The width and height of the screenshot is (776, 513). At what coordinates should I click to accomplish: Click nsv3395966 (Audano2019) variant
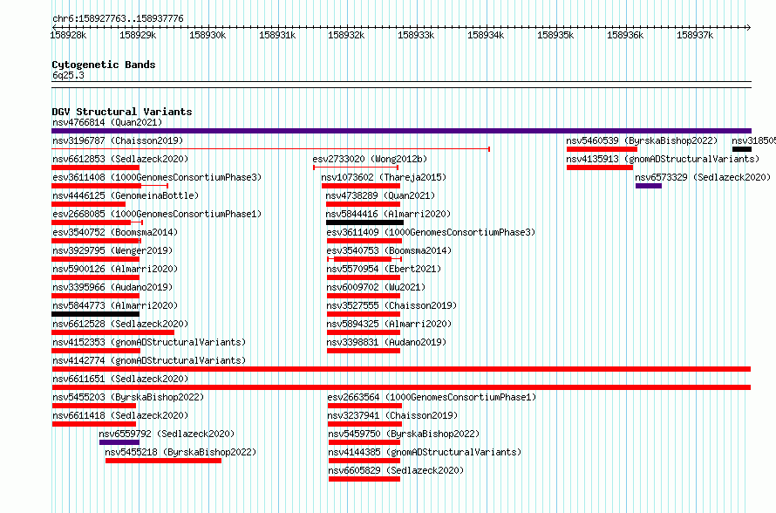click(112, 287)
